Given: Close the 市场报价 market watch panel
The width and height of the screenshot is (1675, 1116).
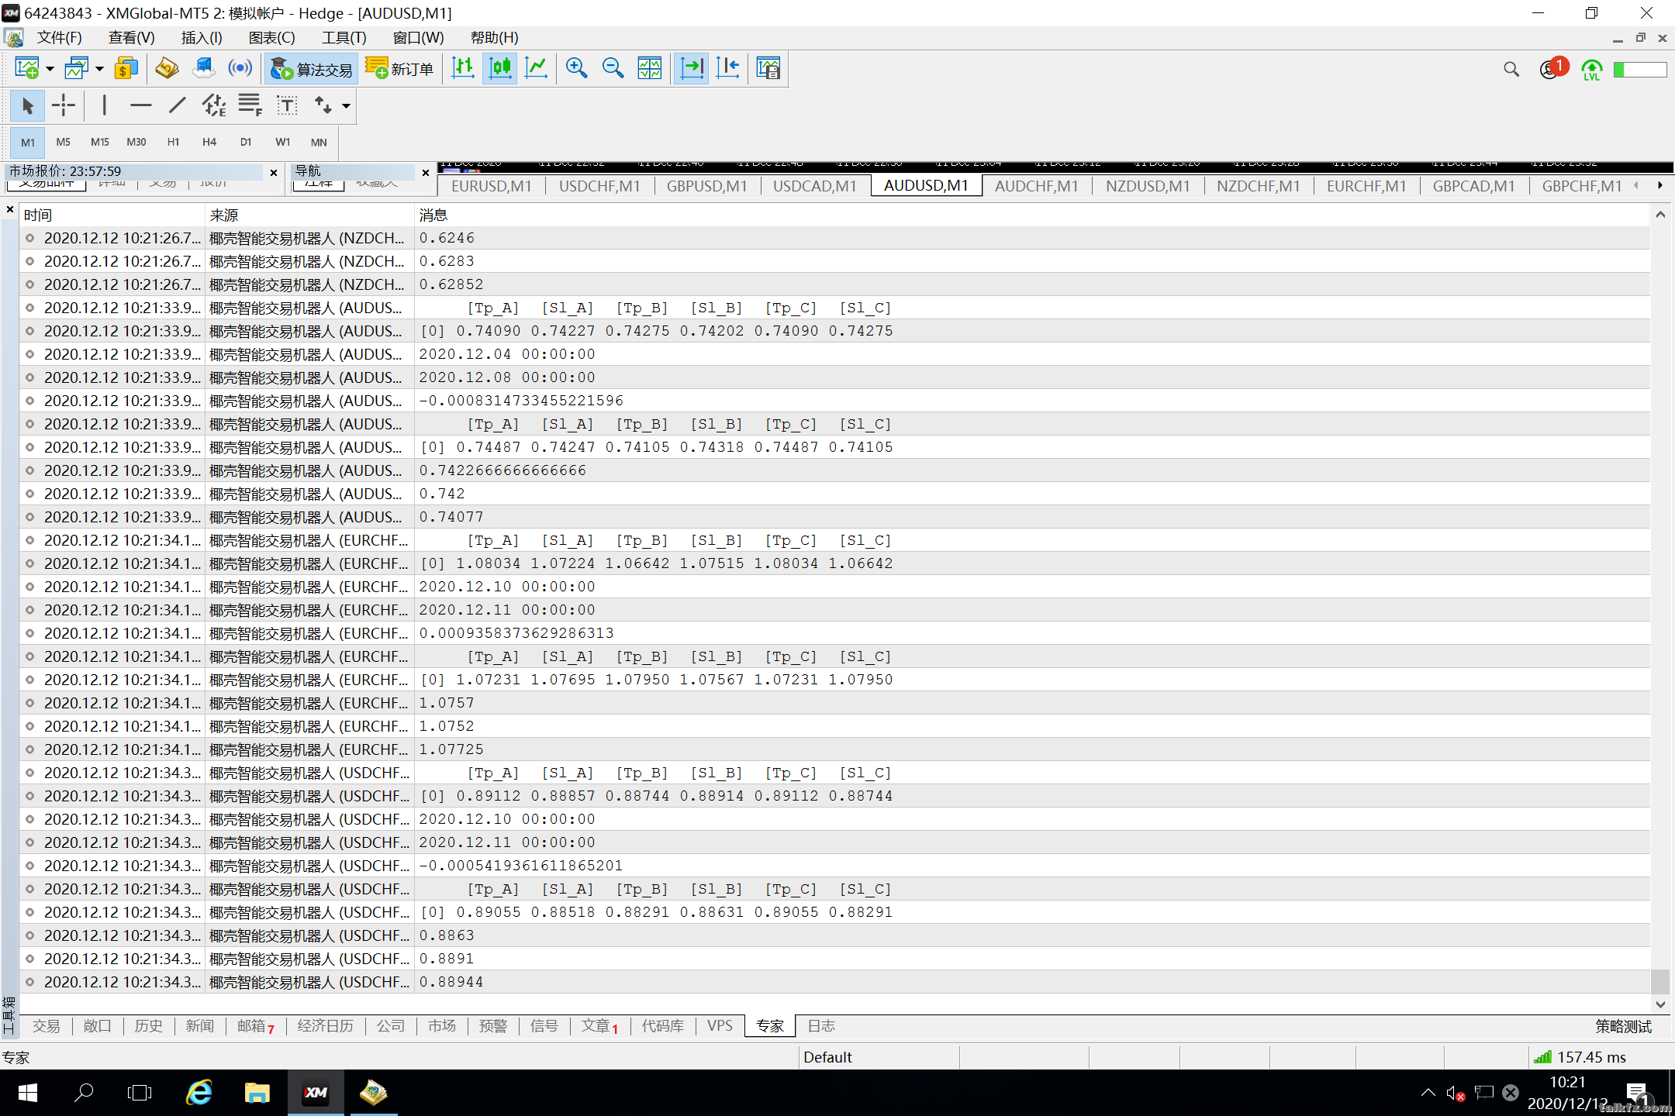Looking at the screenshot, I should [x=274, y=172].
